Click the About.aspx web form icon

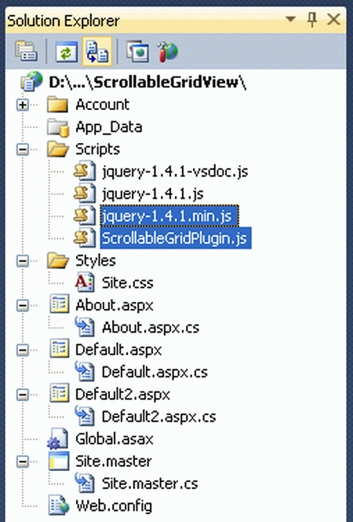(60, 304)
